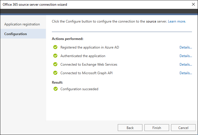The width and height of the screenshot is (198, 135).
Task: Open the Learn more link
Action: (177, 21)
